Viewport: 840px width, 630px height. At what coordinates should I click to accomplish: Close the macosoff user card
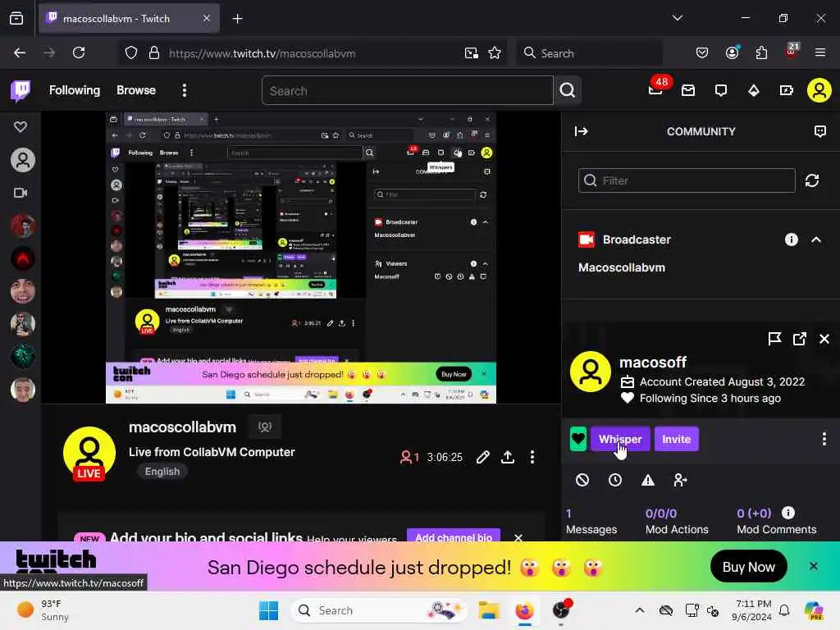[824, 339]
